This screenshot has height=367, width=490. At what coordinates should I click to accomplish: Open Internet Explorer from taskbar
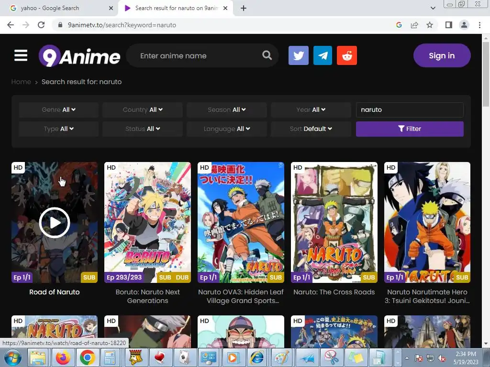pyautogui.click(x=257, y=358)
